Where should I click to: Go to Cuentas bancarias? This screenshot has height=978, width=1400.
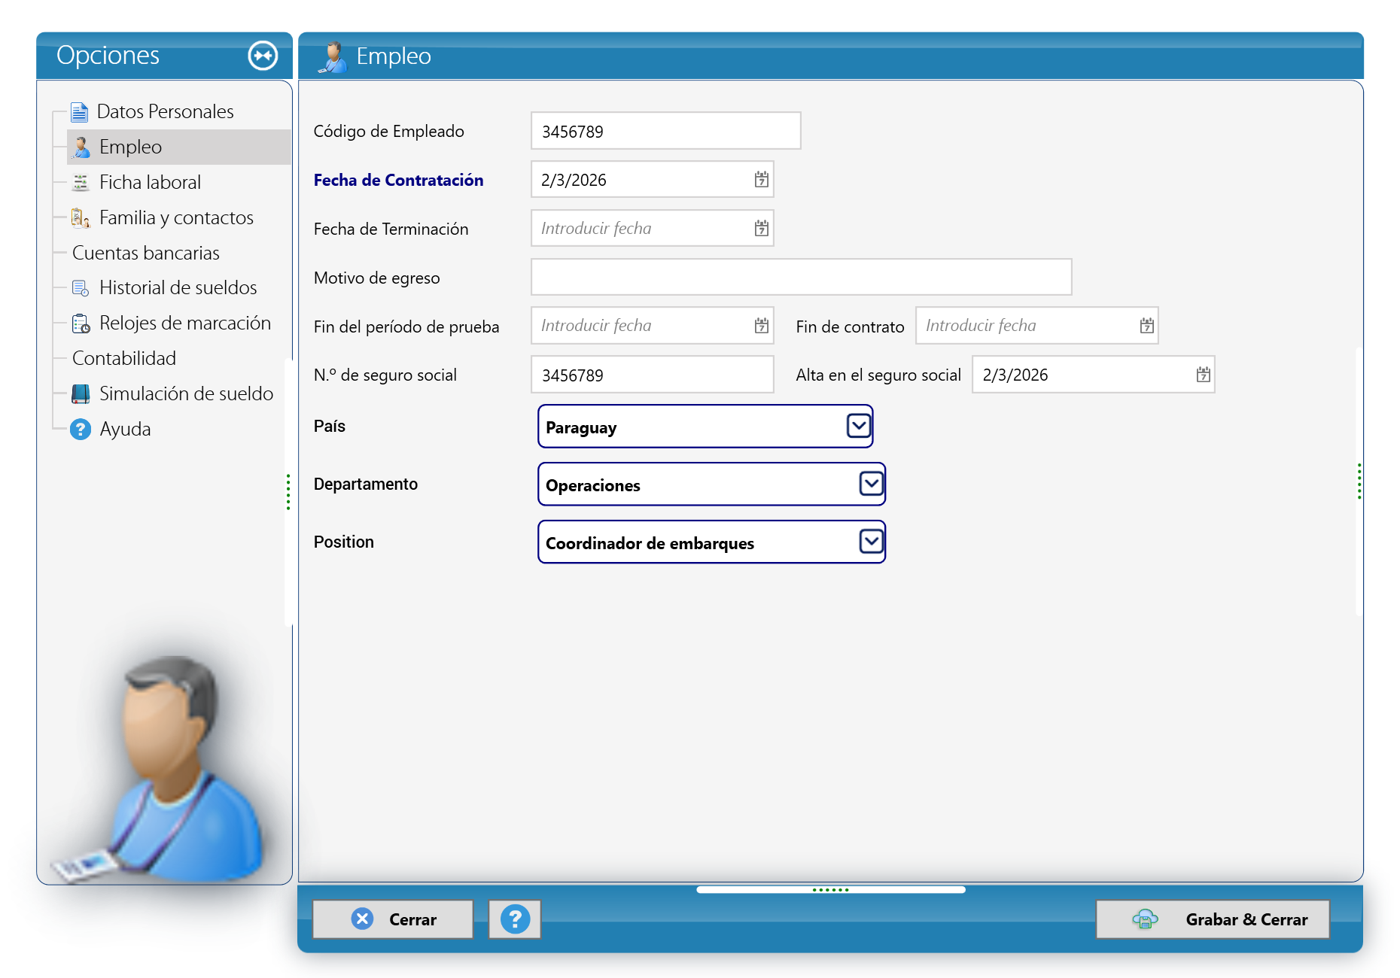[x=146, y=253]
